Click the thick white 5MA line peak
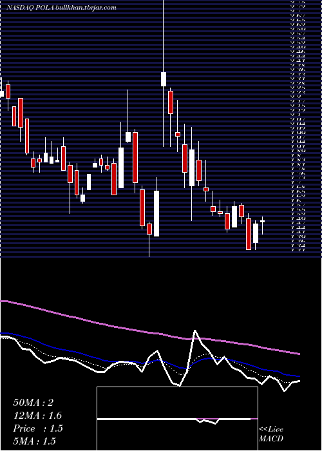The height and width of the screenshot is (451, 322). coord(195,331)
